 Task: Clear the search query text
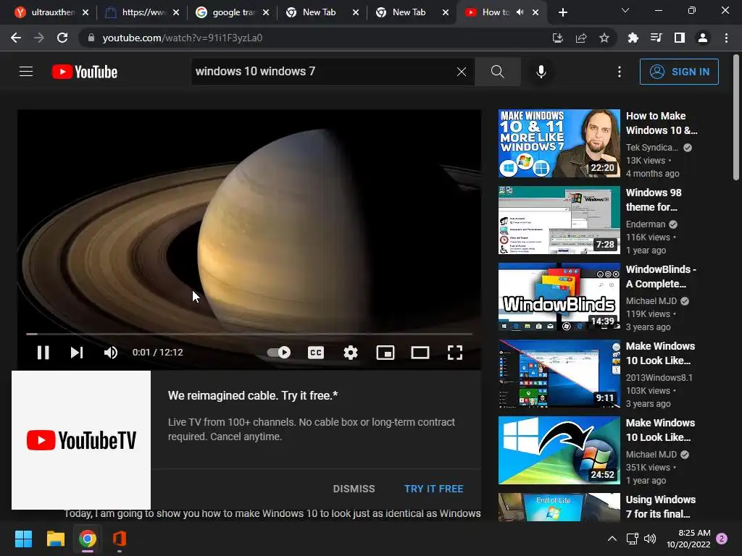tap(462, 72)
